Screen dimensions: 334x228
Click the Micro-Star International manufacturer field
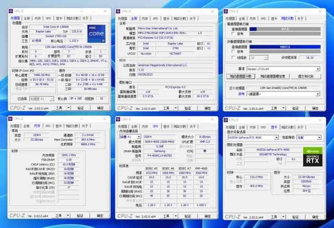[175, 28]
